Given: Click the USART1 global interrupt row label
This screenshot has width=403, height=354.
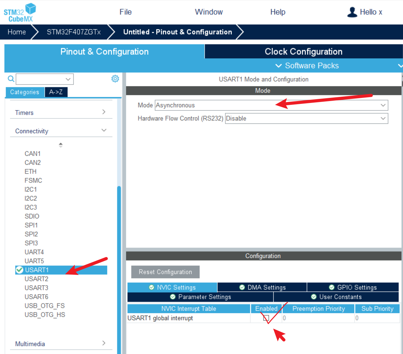Looking at the screenshot, I should click(160, 318).
